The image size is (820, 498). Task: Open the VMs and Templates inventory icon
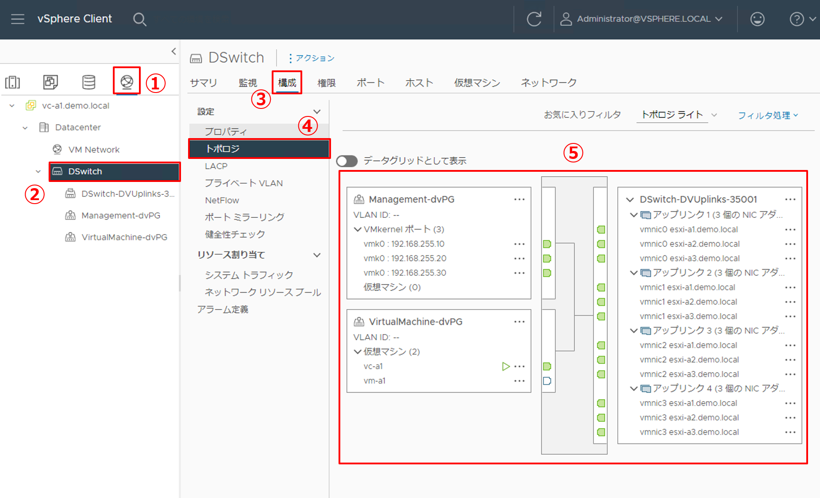pyautogui.click(x=50, y=82)
